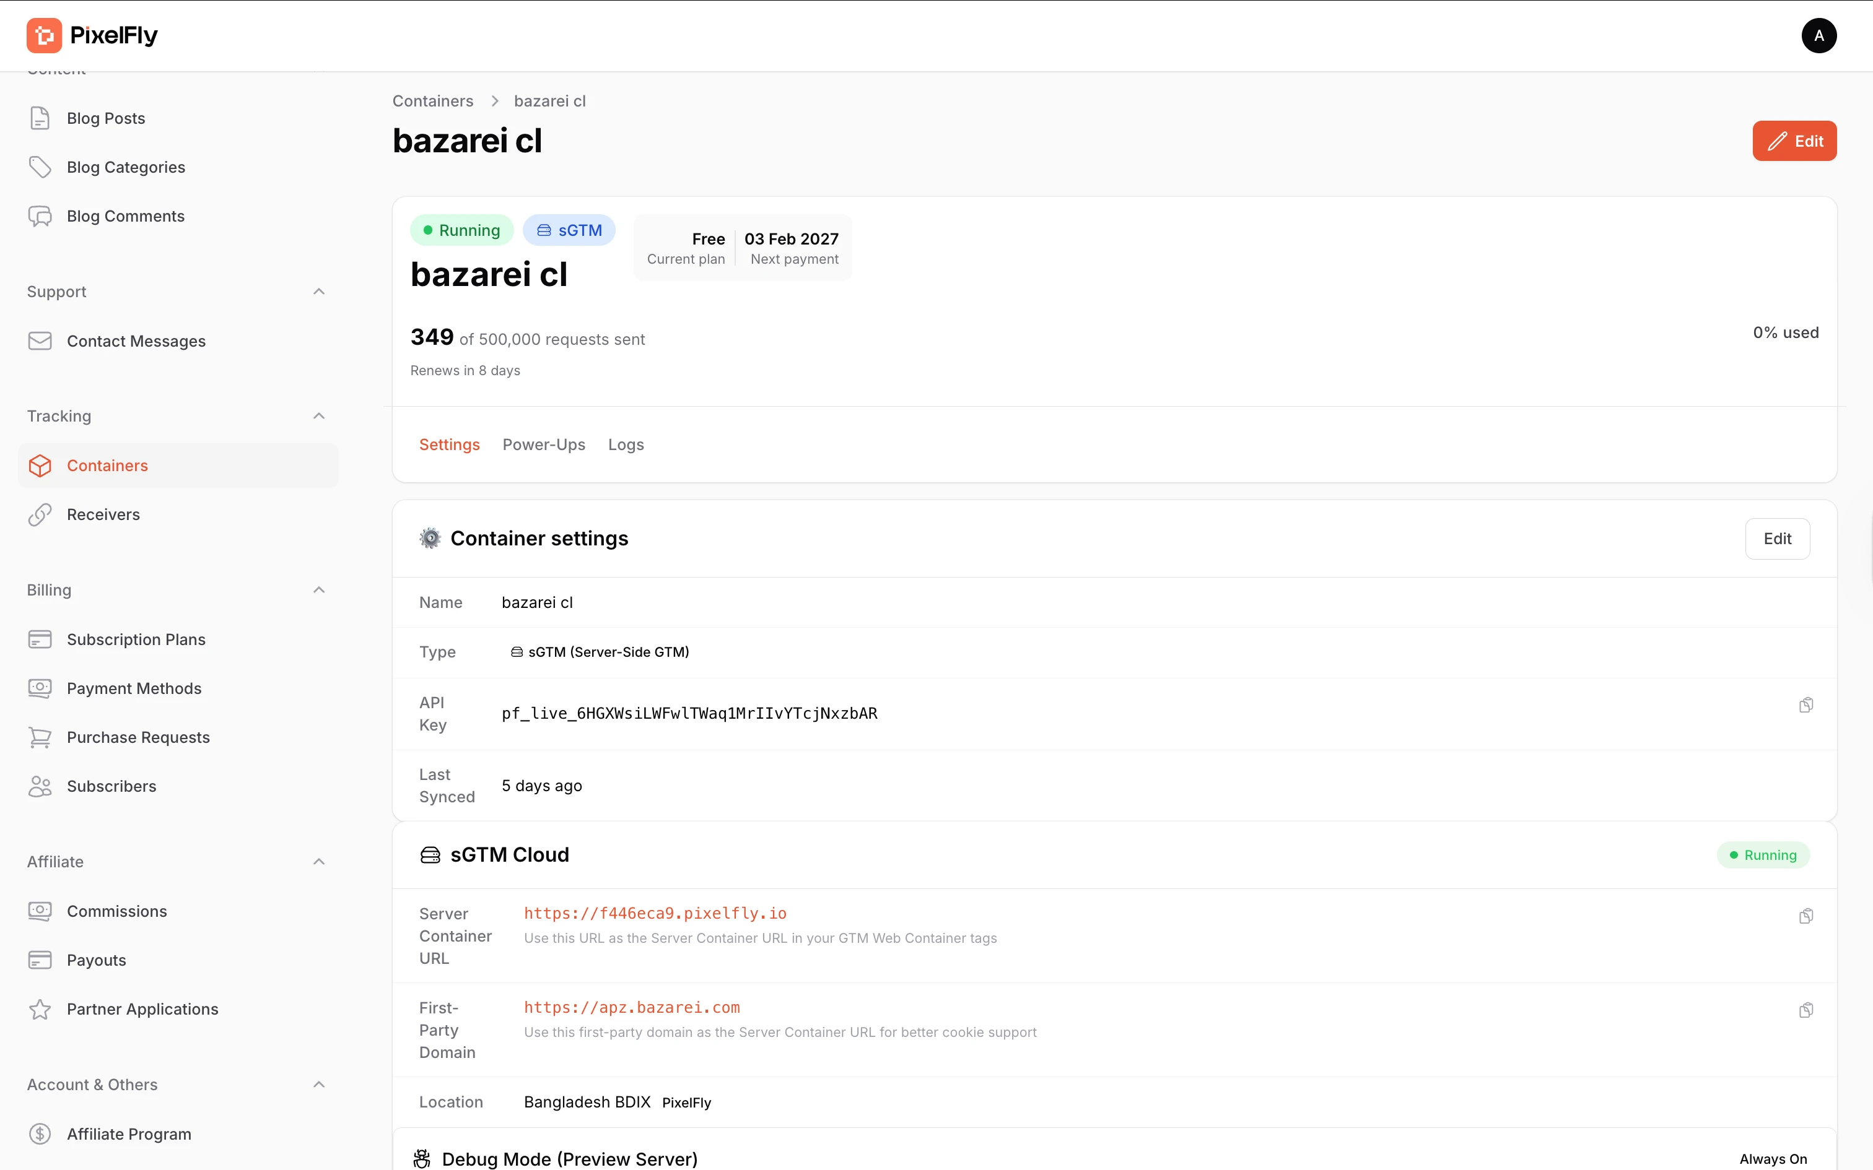Open Partner Applications in the sidebar

tap(142, 1009)
